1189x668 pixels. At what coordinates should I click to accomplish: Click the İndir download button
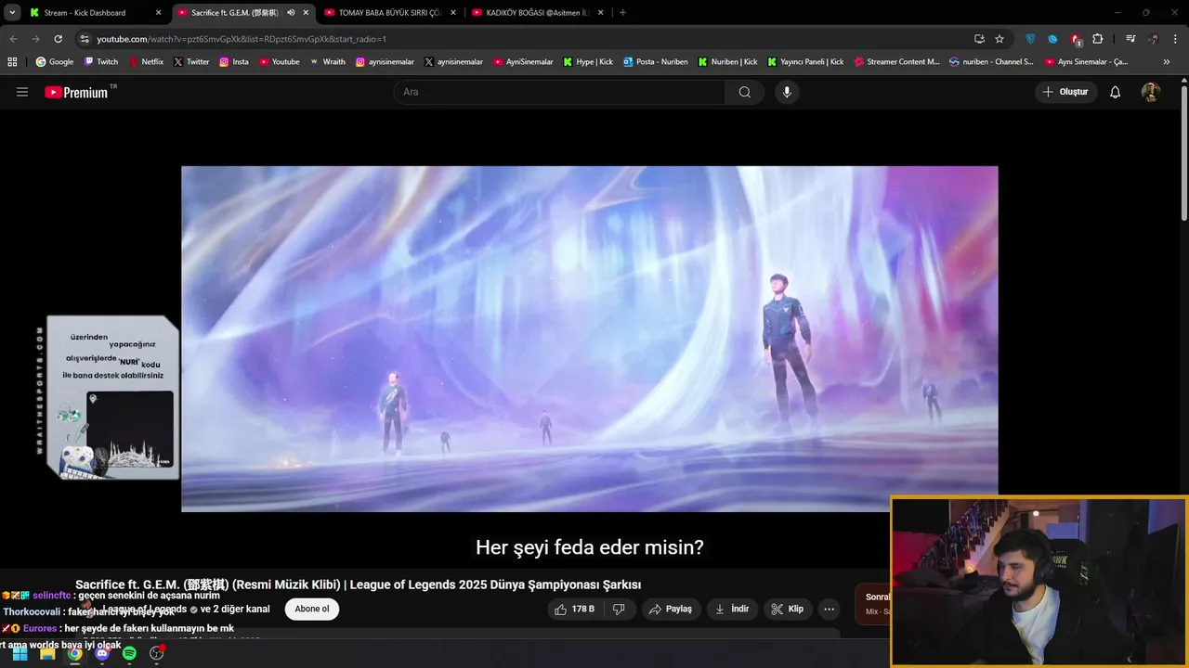pyautogui.click(x=732, y=609)
